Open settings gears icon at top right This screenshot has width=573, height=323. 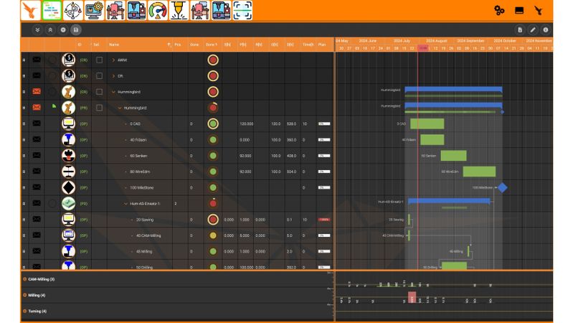click(x=499, y=10)
